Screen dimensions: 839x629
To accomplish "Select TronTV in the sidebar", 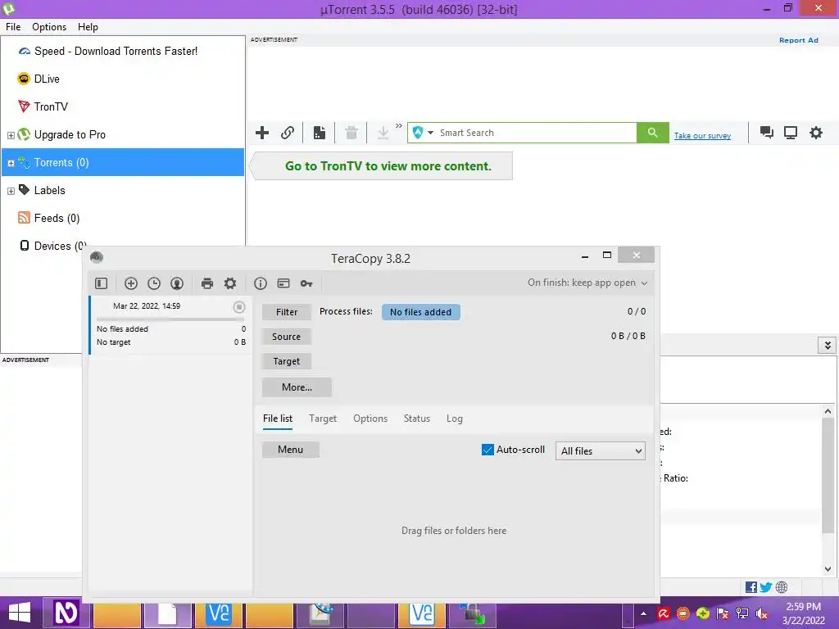I will [51, 106].
